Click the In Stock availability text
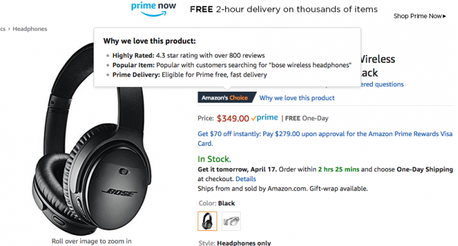 point(215,159)
